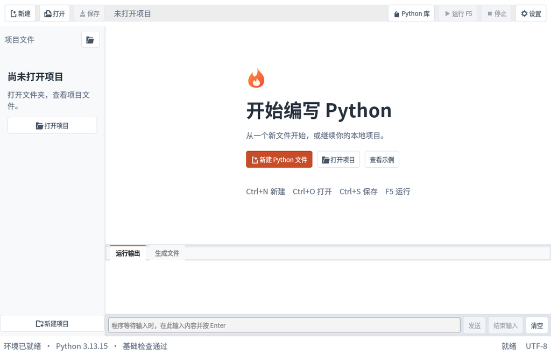This screenshot has height=355, width=551.
Task: Click the 未打开项目 title text
Action: [x=132, y=13]
